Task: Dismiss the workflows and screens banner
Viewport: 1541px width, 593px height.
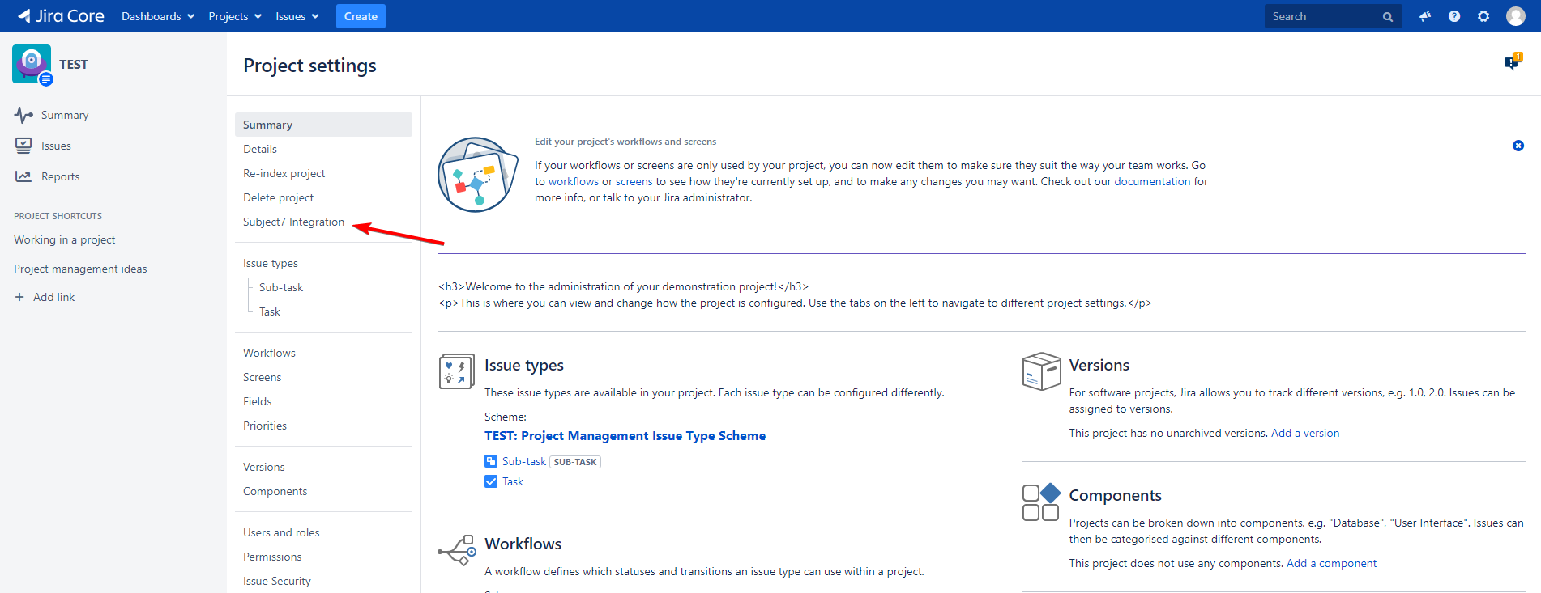Action: tap(1518, 146)
